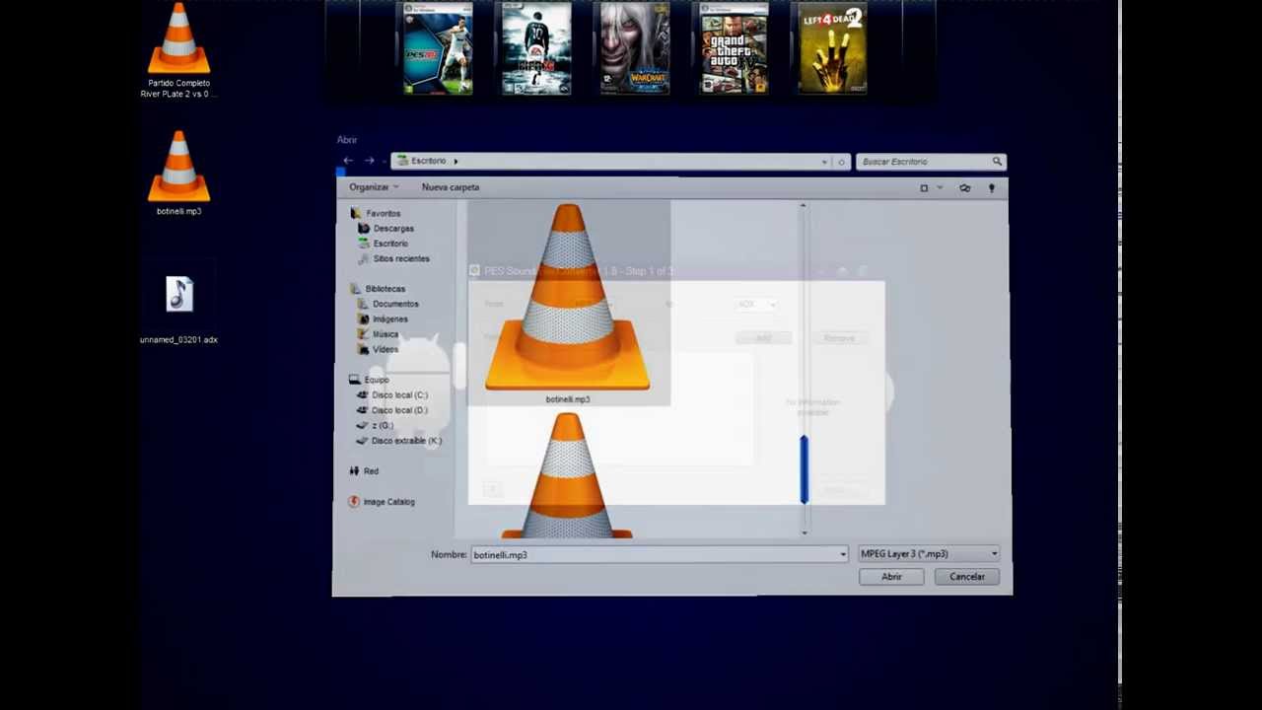The width and height of the screenshot is (1262, 710).
Task: Click the Cancelar button
Action: pyautogui.click(x=967, y=577)
